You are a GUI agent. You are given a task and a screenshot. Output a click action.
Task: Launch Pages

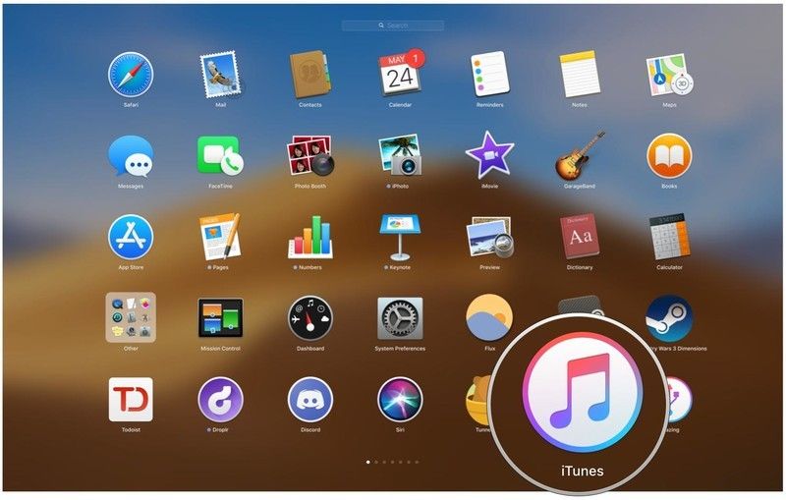(220, 237)
